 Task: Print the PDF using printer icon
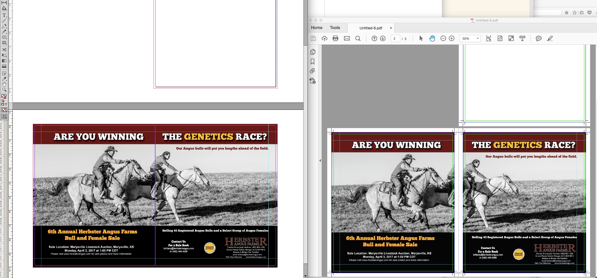point(335,38)
